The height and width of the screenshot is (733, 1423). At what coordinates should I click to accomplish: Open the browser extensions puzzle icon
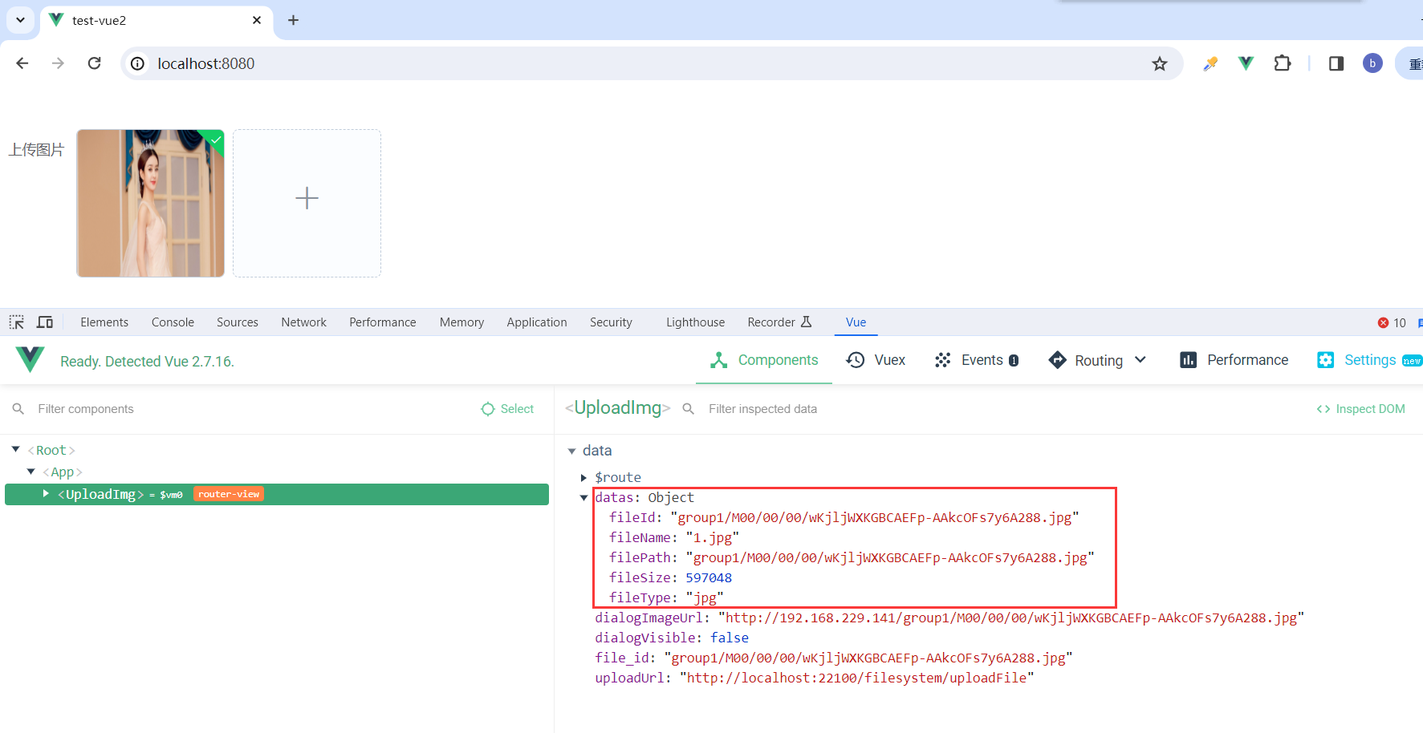coord(1282,63)
